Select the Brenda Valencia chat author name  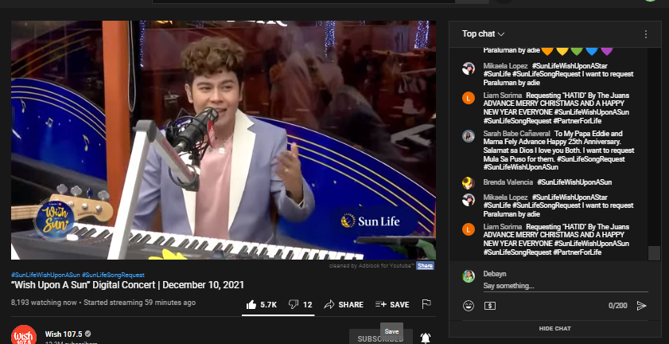[508, 182]
